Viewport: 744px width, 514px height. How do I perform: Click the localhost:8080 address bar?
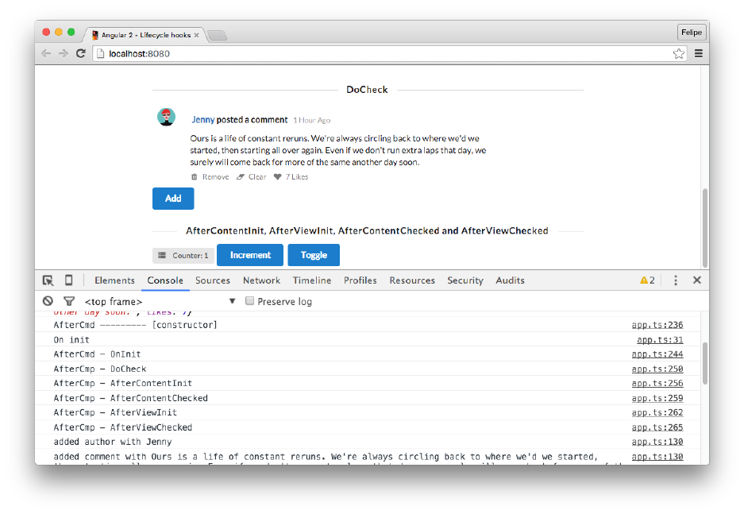click(x=381, y=53)
